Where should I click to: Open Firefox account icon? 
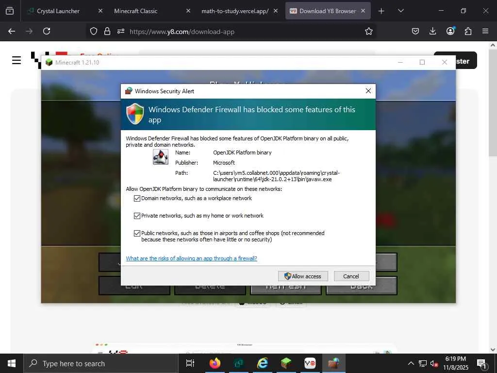click(450, 31)
